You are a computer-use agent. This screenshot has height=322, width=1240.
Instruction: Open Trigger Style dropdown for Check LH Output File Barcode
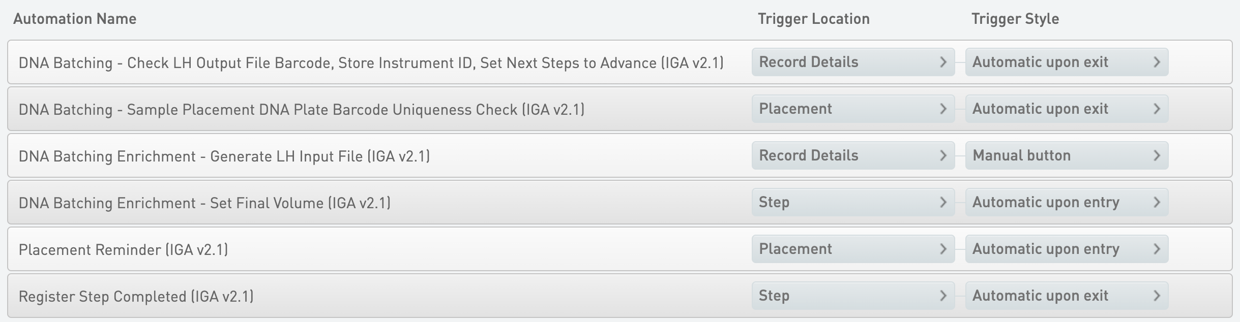[1066, 62]
